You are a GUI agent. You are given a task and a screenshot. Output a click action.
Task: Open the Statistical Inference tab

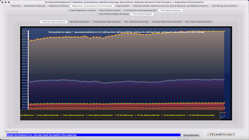[x=59, y=6]
